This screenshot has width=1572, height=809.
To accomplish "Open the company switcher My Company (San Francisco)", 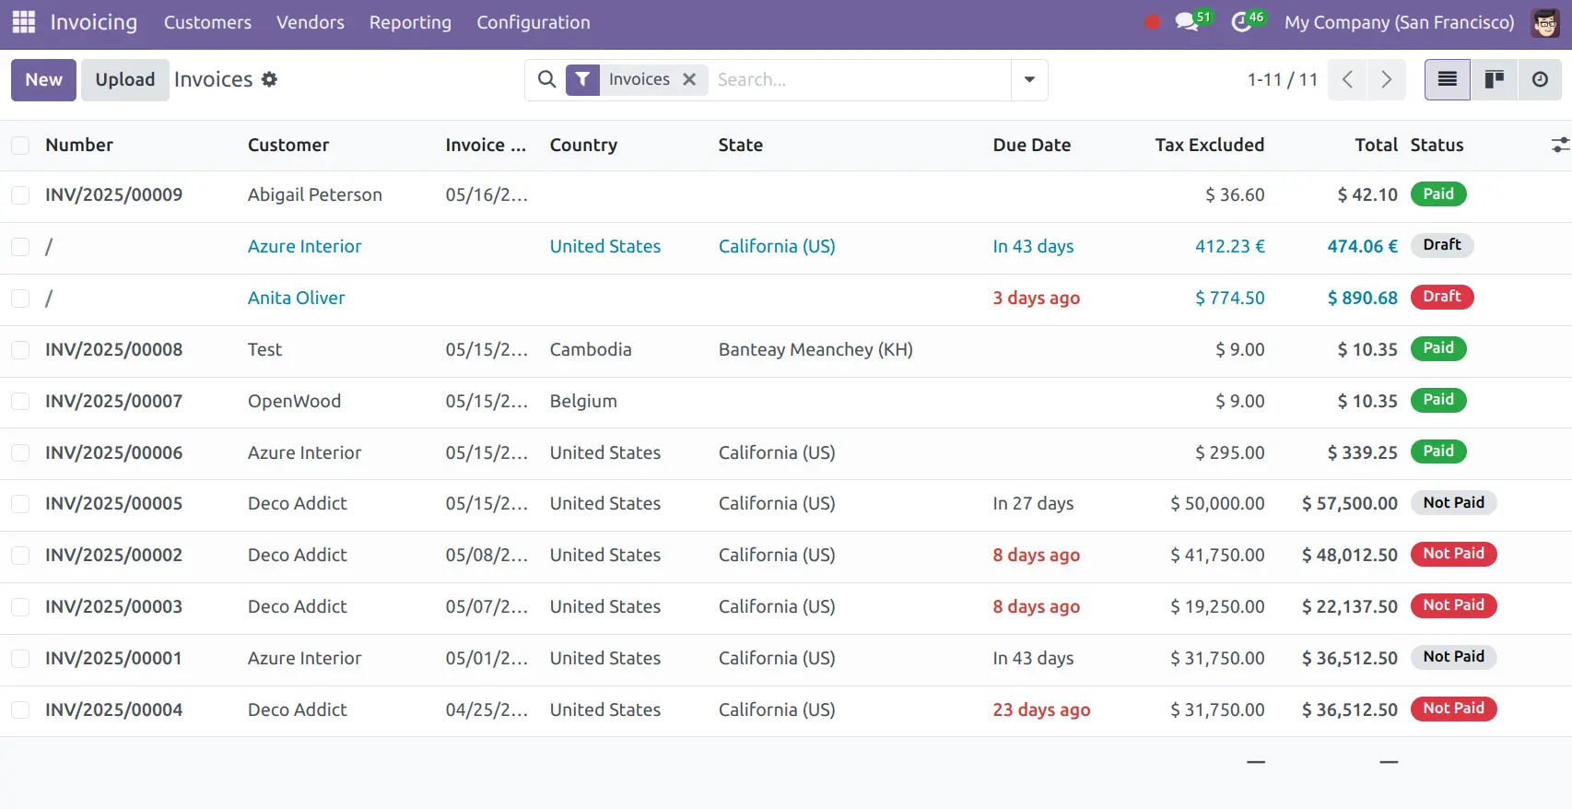I will click(x=1399, y=22).
